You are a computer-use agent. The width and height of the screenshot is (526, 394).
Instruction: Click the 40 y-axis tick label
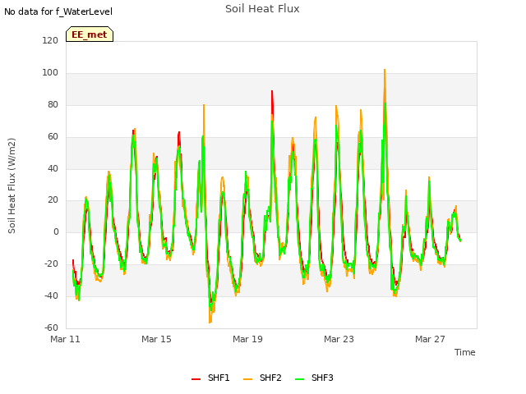[x=53, y=168]
